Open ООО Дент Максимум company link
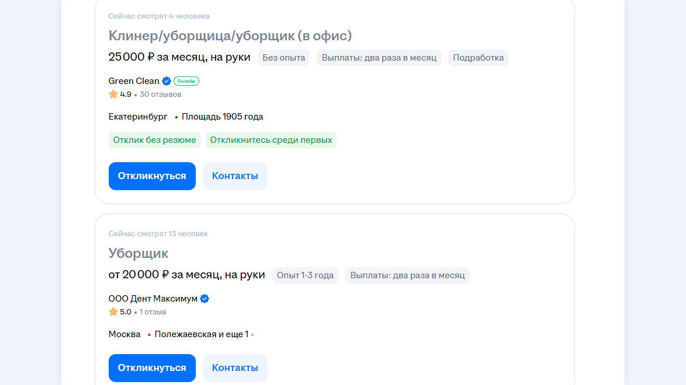This screenshot has height=385, width=686. point(153,299)
